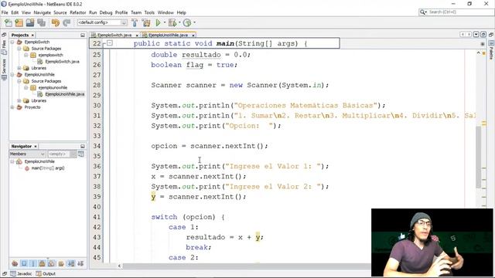Click the Files vertical sidebar tab
This screenshot has height=278, width=495.
(x=4, y=47)
